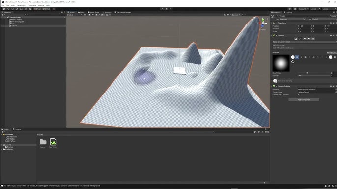This screenshot has height=189, width=337.
Task: Open the Collab cloud icon
Action: [295, 9]
